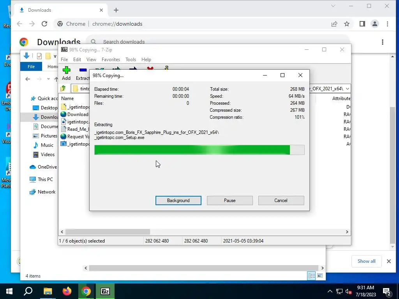Click the Name column header in 7-Zip
The width and height of the screenshot is (399, 299).
click(67, 98)
